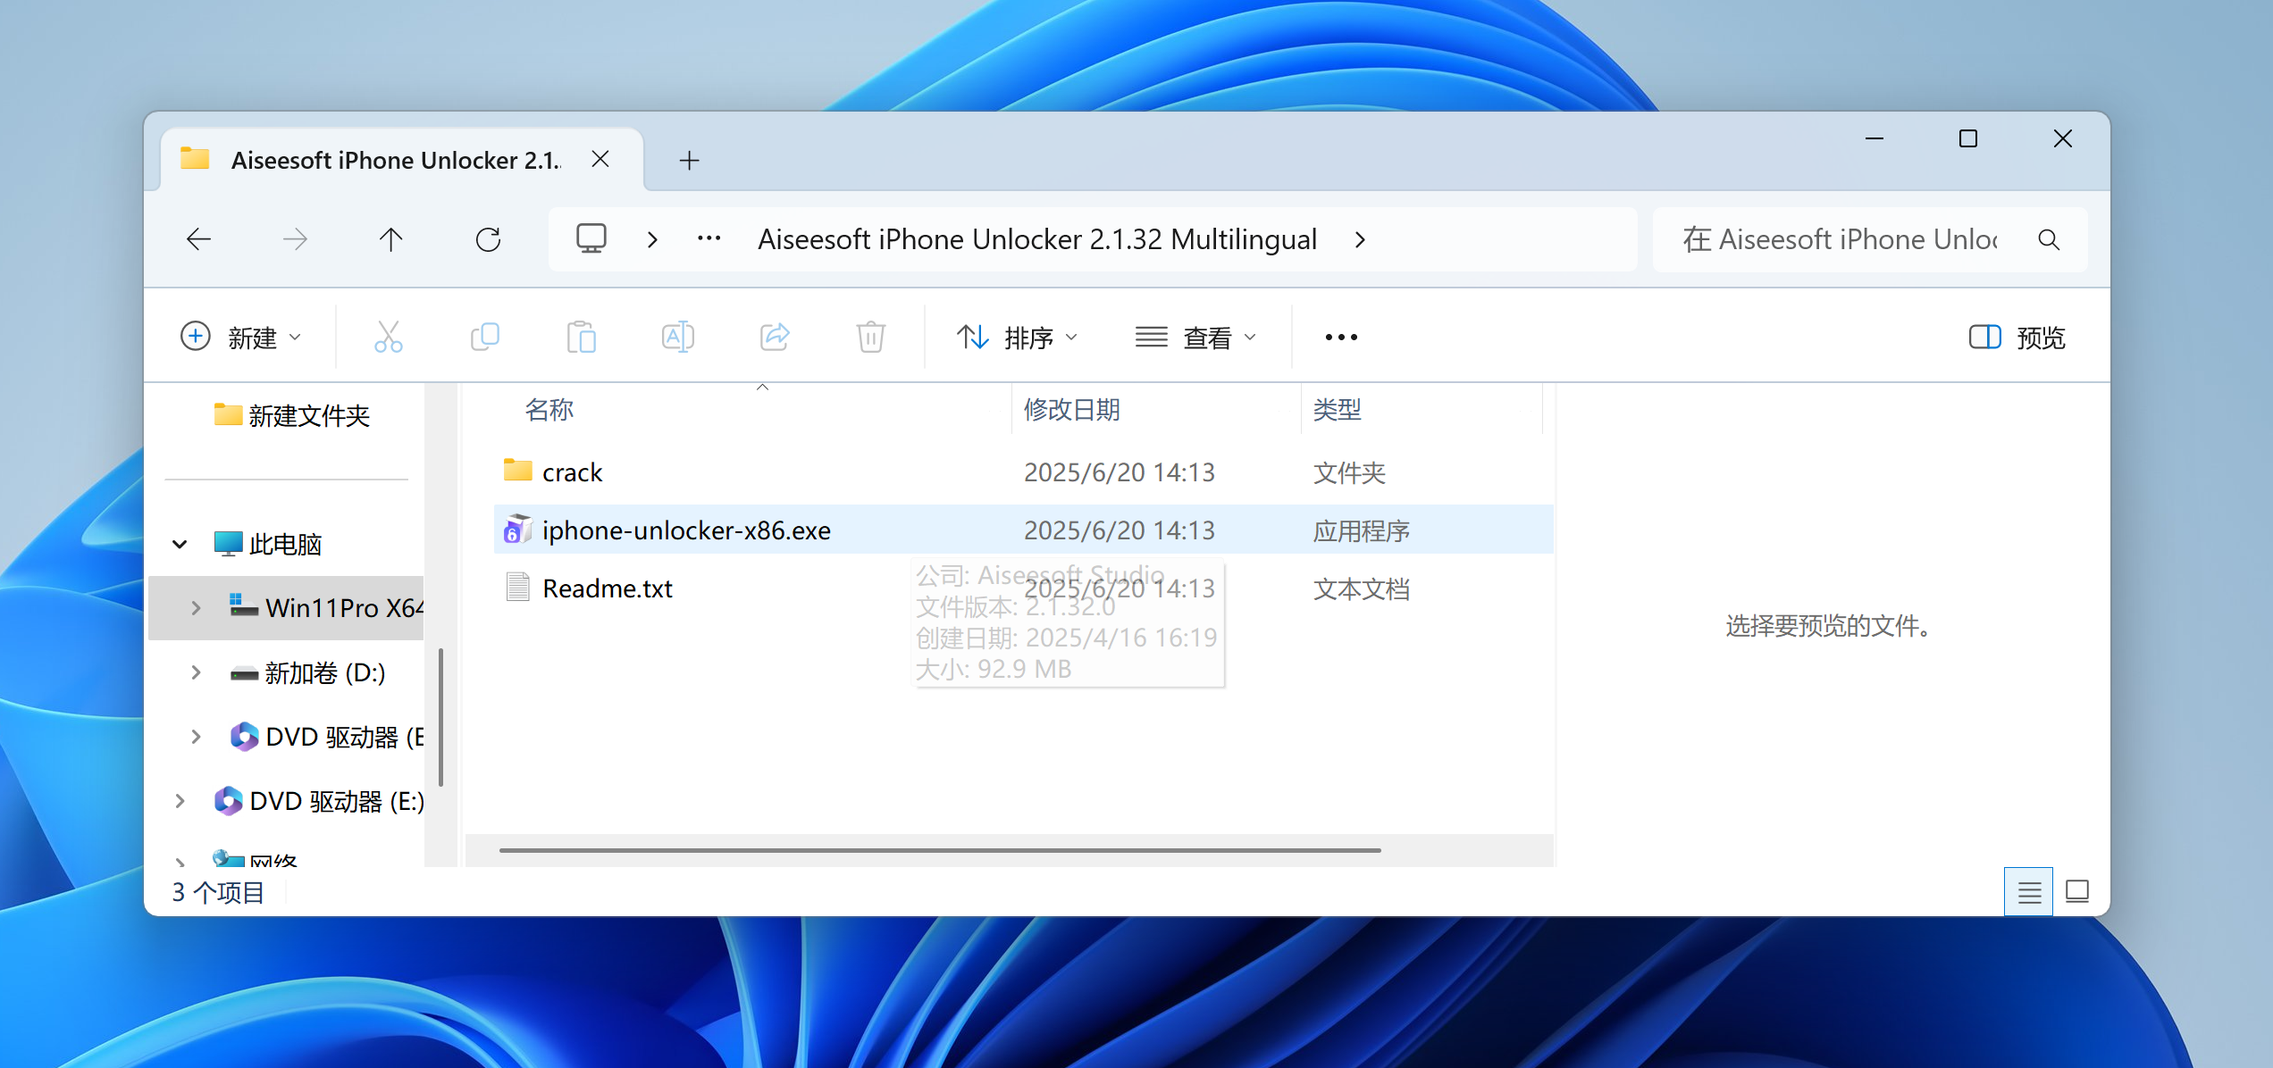Click the search box input field
This screenshot has width=2273, height=1068.
tap(1841, 239)
